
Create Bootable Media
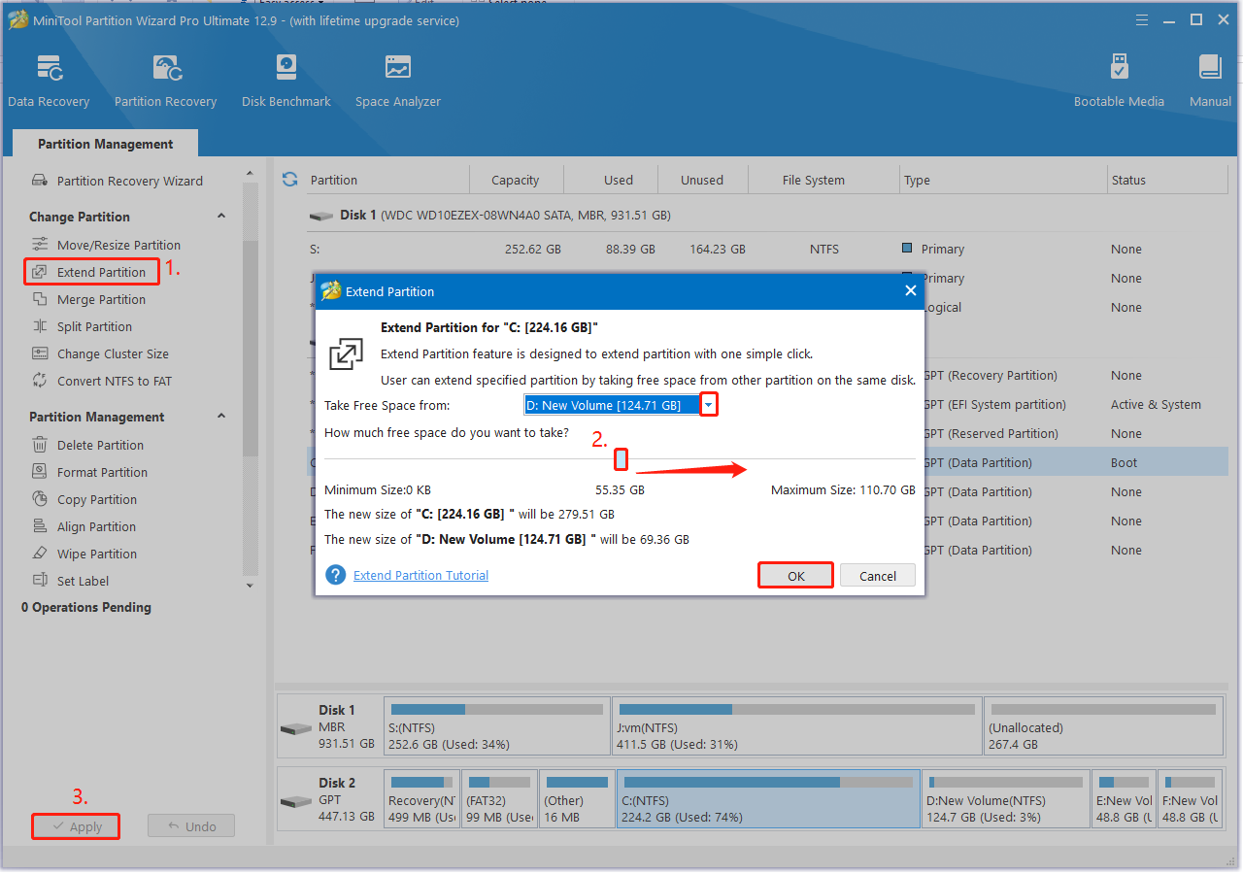[x=1119, y=82]
